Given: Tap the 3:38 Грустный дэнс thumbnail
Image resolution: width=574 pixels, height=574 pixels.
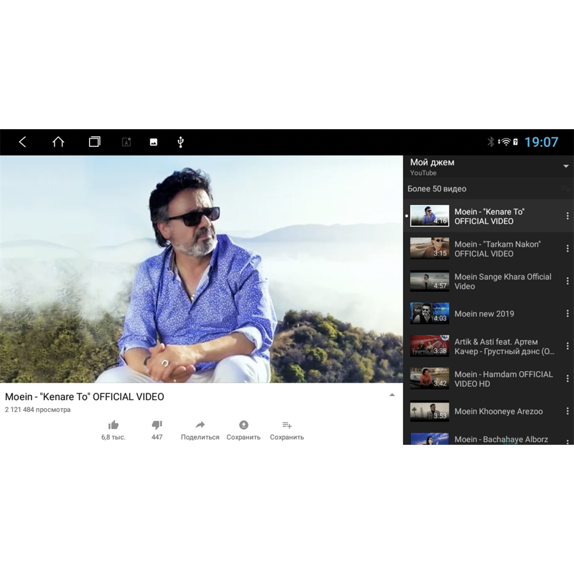Looking at the screenshot, I should pyautogui.click(x=429, y=346).
